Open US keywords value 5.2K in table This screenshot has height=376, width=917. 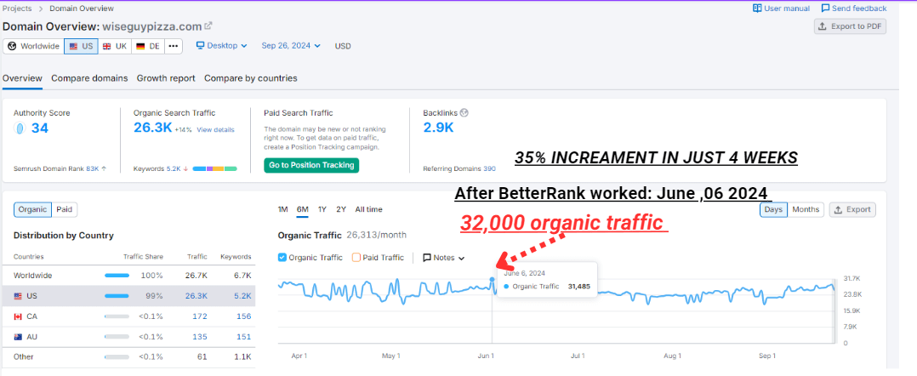(243, 296)
